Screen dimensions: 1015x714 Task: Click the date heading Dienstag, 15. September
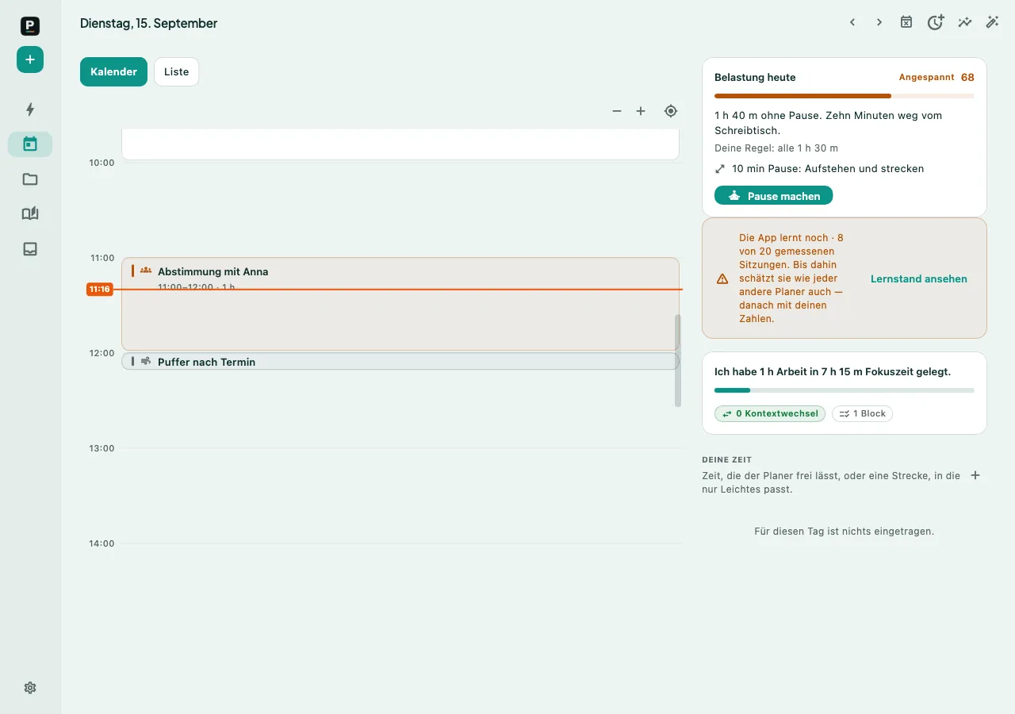[x=148, y=23]
